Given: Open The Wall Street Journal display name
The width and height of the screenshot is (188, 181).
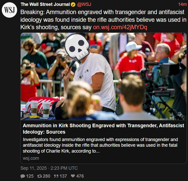Looking at the screenshot, I should click(x=45, y=4).
